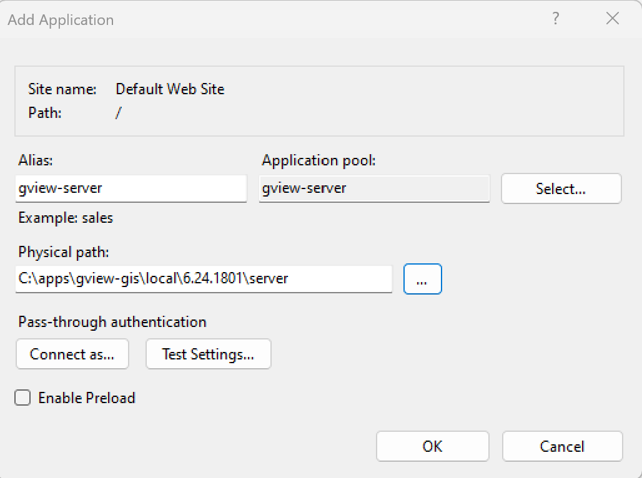
Task: Click the help question mark icon
Action: coord(556,19)
